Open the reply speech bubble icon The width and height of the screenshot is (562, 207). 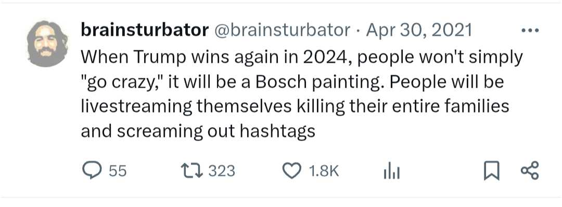point(92,171)
